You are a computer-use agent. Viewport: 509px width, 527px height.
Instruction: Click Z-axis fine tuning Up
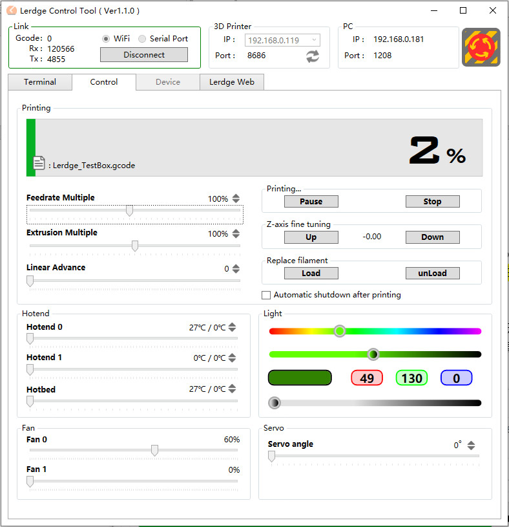(x=311, y=237)
